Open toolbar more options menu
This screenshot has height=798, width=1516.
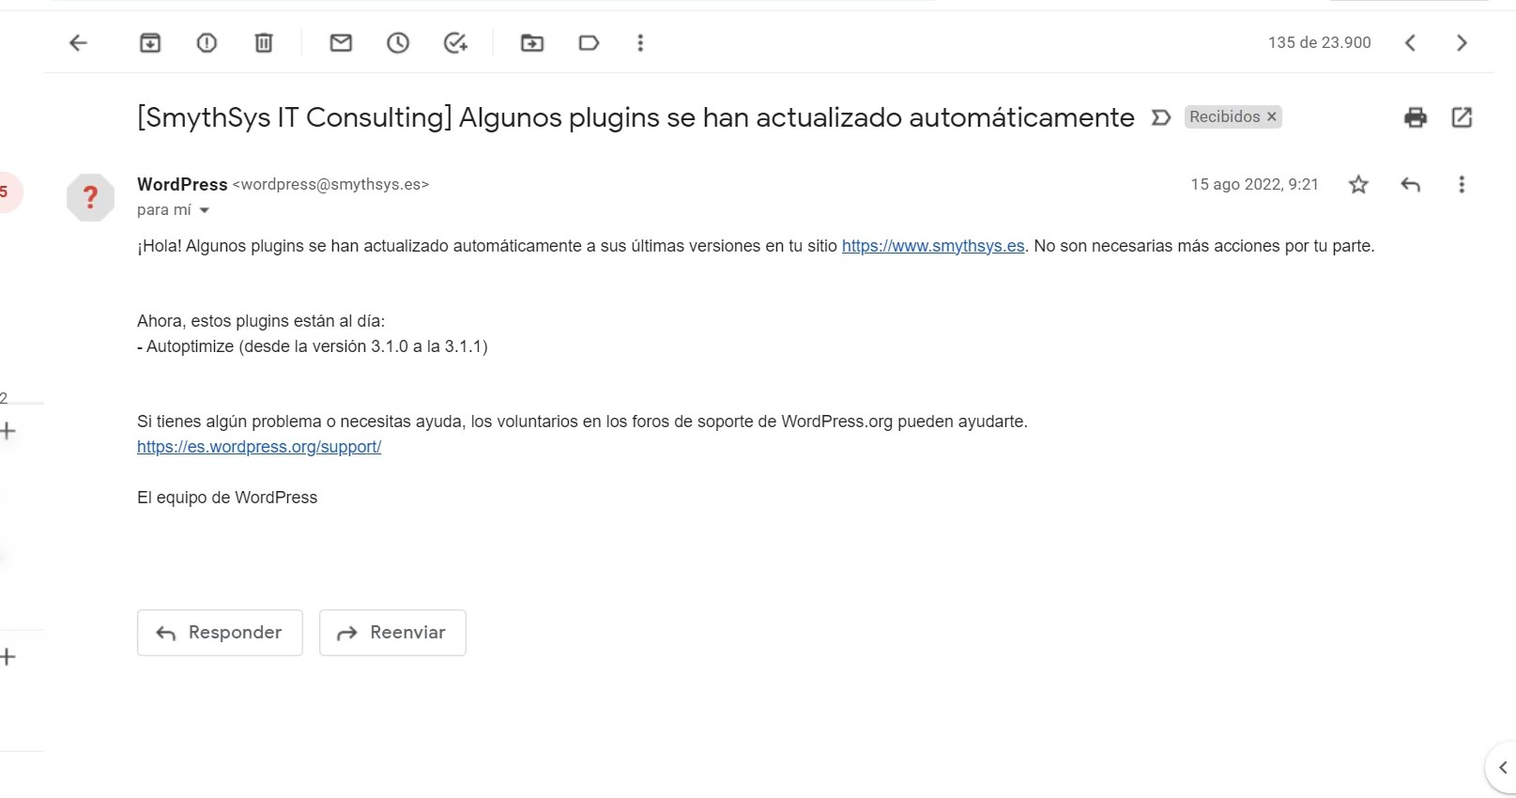point(640,43)
